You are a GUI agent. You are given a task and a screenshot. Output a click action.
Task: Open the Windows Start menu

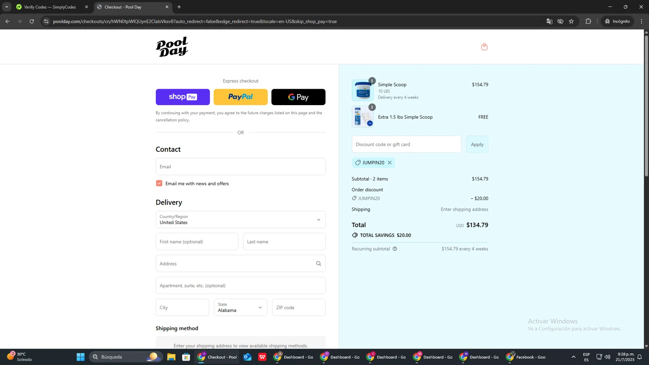(x=80, y=357)
